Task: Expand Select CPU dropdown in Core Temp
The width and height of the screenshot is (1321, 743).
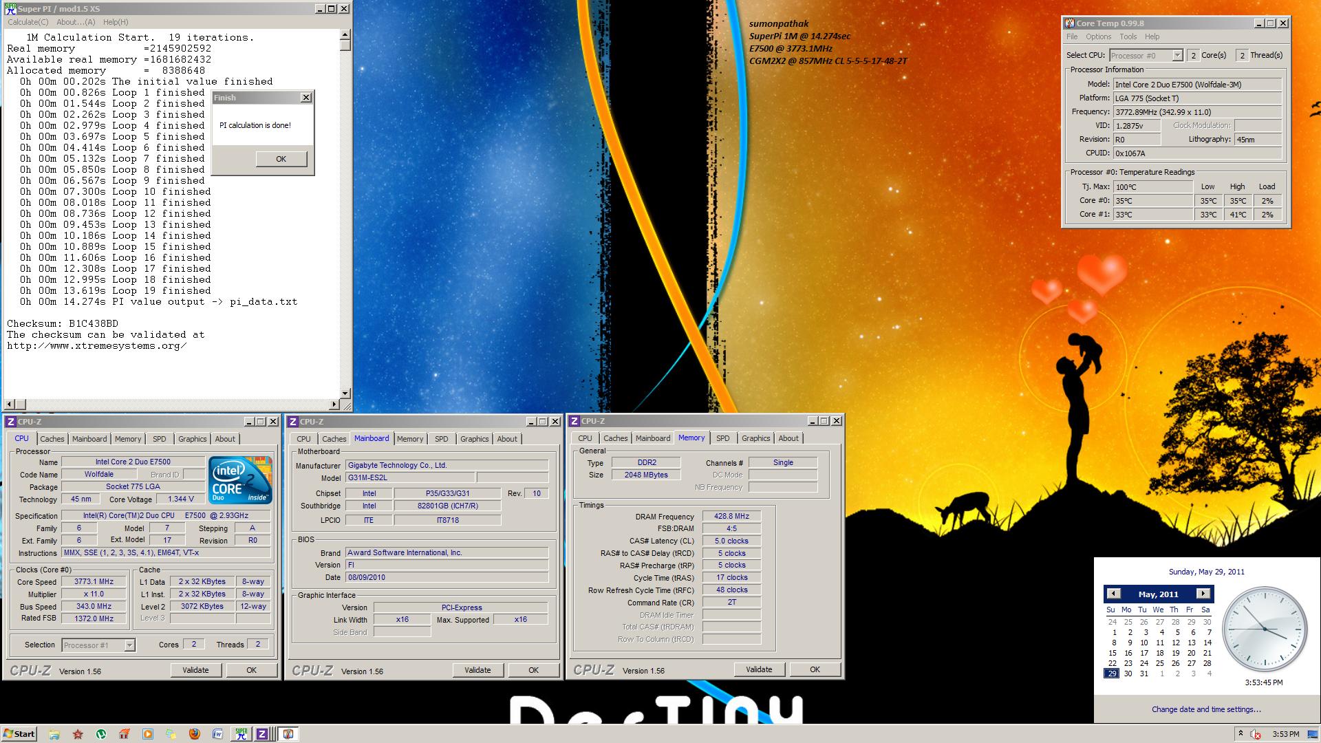Action: coord(1177,55)
